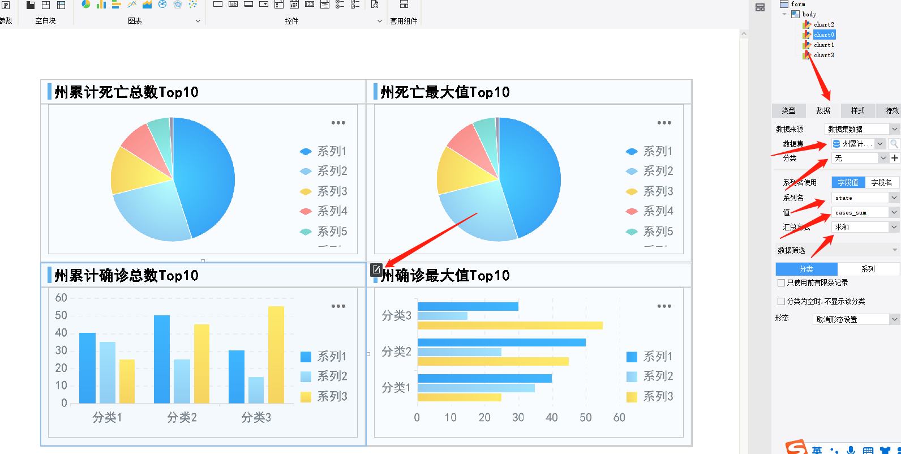Expand the chart types dropdown arrow
Screen dimensions: 901x454
click(198, 21)
